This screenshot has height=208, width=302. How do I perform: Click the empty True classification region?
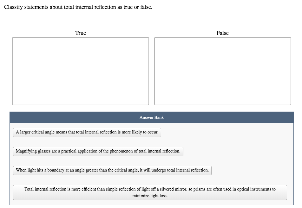pyautogui.click(x=80, y=71)
